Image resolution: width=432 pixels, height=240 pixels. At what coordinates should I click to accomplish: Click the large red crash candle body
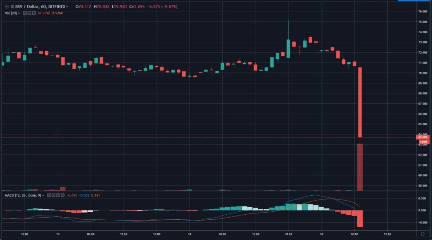point(360,102)
